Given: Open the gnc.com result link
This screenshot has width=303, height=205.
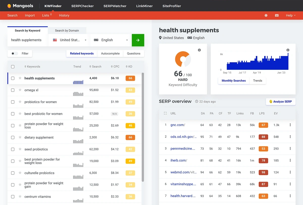Looking at the screenshot, I should (178, 125).
